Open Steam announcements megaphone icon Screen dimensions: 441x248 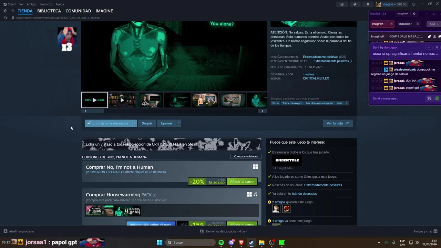(355, 4)
